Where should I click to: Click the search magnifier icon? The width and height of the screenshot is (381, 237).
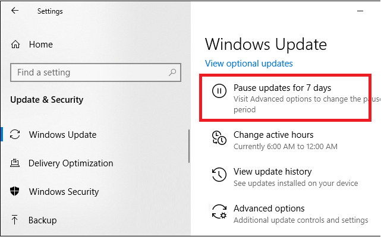click(172, 72)
